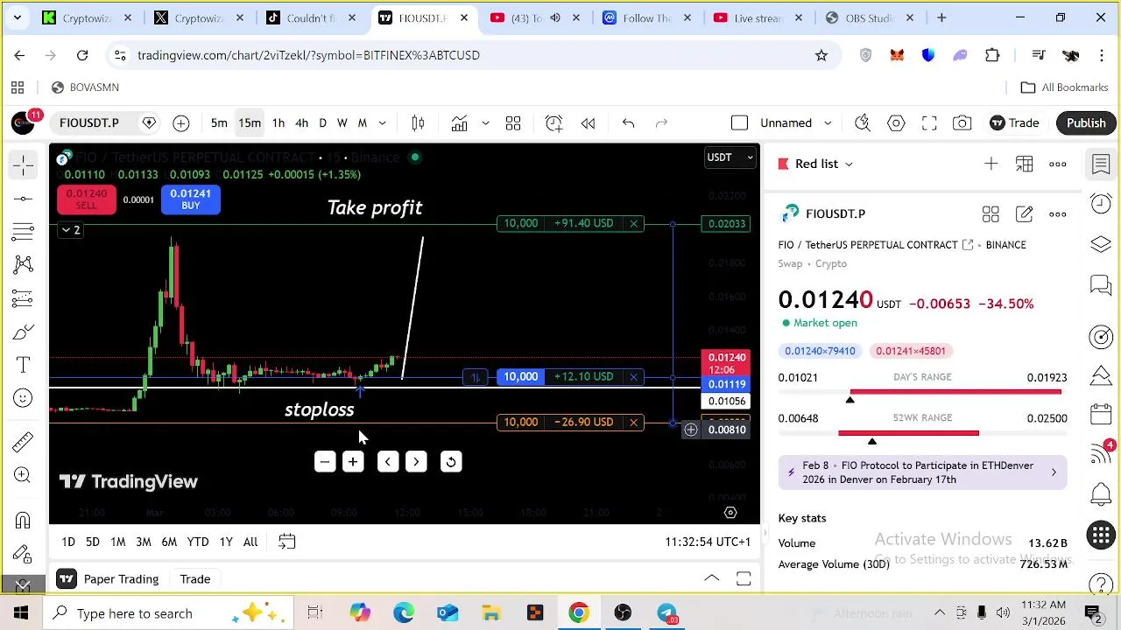This screenshot has height=630, width=1121.
Task: Open the forecasting and measurement tools
Action: [x=24, y=298]
